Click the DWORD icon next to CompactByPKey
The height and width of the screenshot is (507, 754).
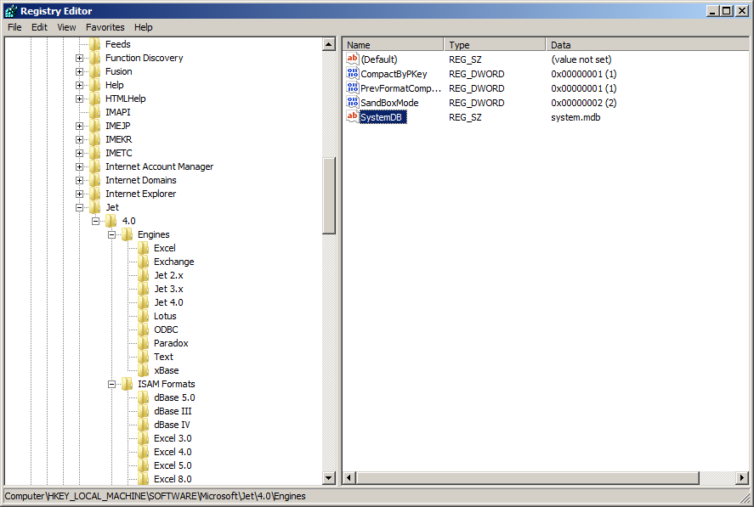[x=352, y=74]
